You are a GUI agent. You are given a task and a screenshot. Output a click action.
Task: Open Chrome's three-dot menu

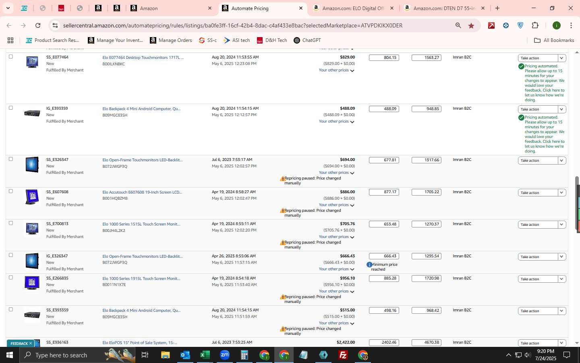[571, 25]
